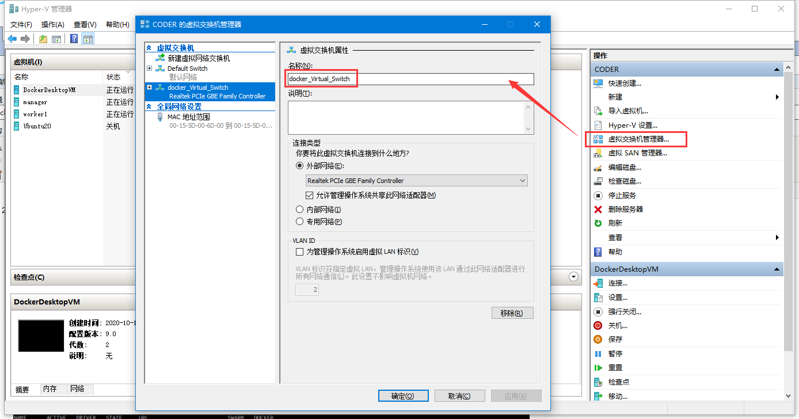Expand the 检查点(C) panel chevron
Image resolution: width=799 pixels, height=419 pixels.
click(x=573, y=277)
